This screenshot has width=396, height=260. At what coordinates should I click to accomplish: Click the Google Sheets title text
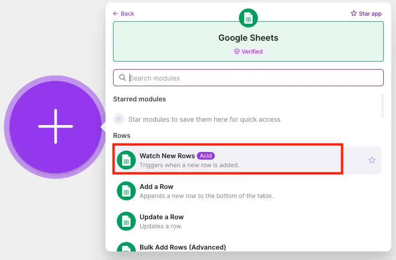[248, 38]
